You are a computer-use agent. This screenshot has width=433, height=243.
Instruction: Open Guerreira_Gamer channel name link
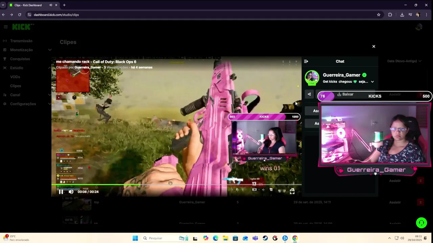tap(341, 75)
